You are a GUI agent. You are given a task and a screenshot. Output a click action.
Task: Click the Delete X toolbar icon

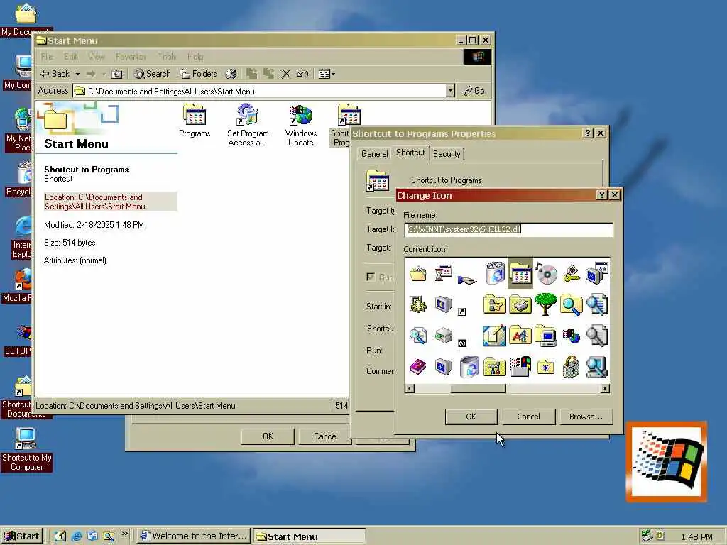285,74
